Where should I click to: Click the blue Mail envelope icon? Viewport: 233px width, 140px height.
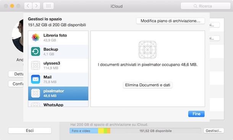(36, 80)
